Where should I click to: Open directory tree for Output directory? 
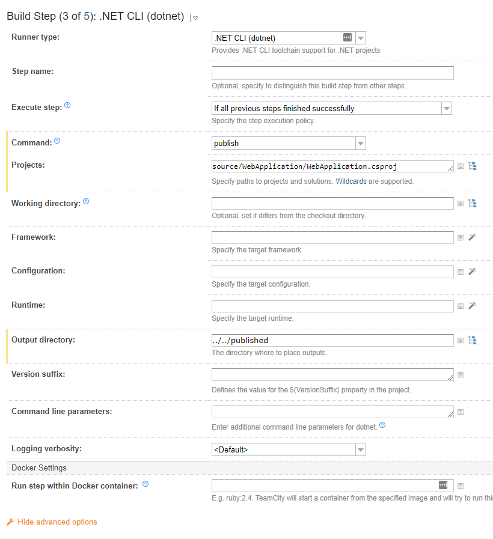pos(473,340)
